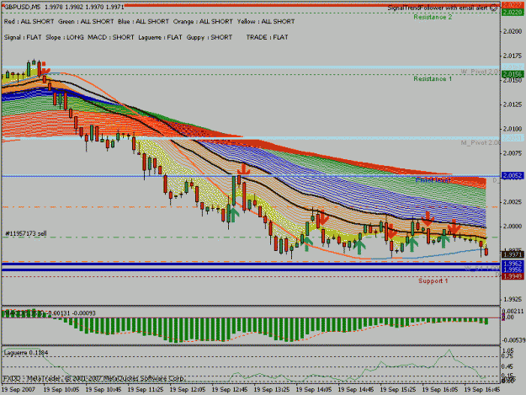The width and height of the screenshot is (526, 395).
Task: Click the SignalTrendFollower expert smiley icon
Action: (x=494, y=8)
